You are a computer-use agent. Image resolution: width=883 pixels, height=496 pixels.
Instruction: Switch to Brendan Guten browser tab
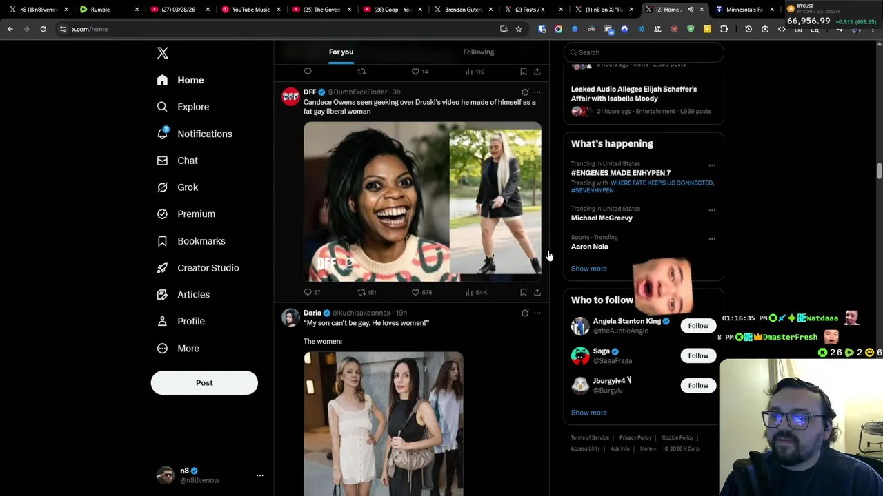(x=462, y=10)
